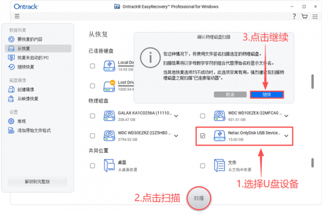This screenshot has width=322, height=212.
Task: Expand the Netac OnlyDisk USB chevron
Action: tap(286, 136)
